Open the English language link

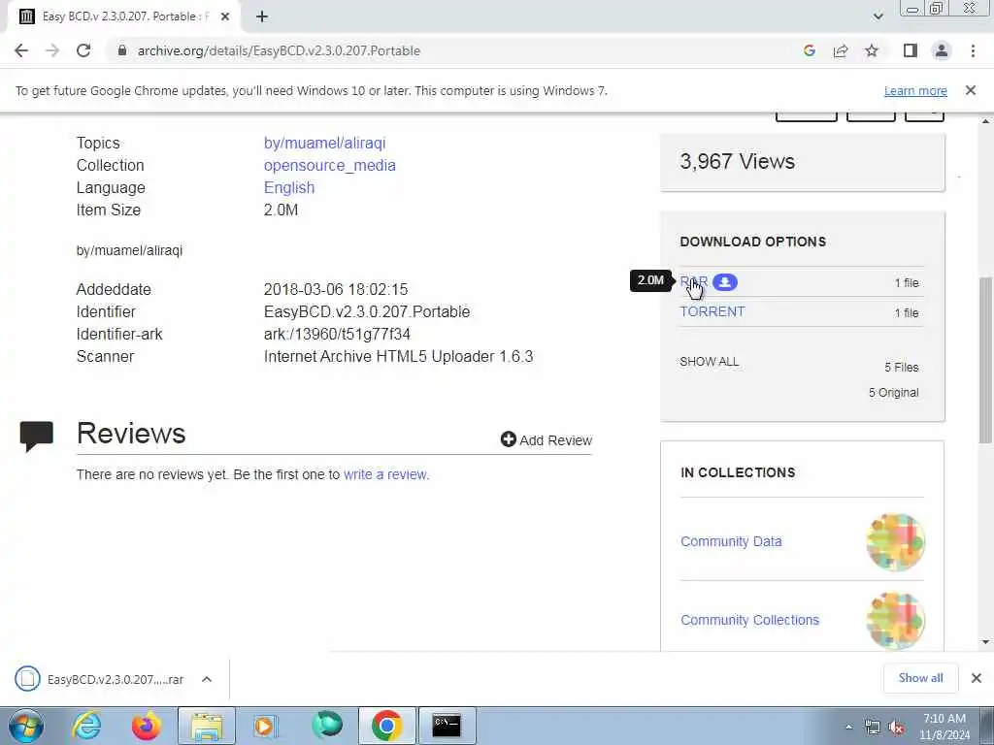coord(289,187)
